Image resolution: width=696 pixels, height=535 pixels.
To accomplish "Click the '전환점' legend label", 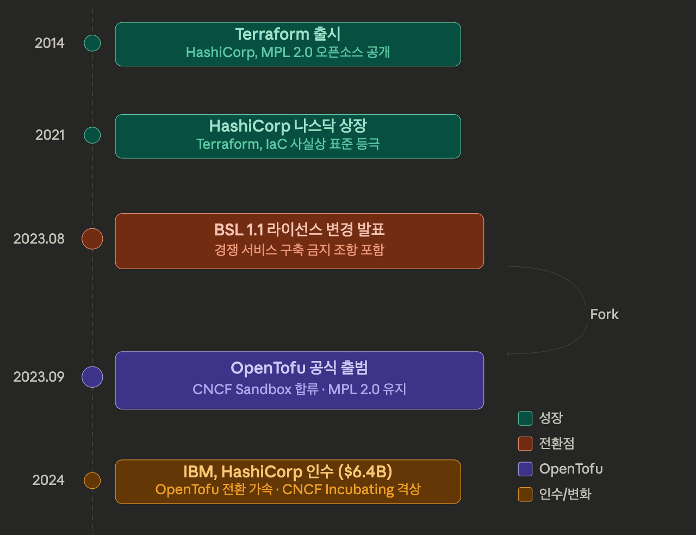I will pos(557,444).
